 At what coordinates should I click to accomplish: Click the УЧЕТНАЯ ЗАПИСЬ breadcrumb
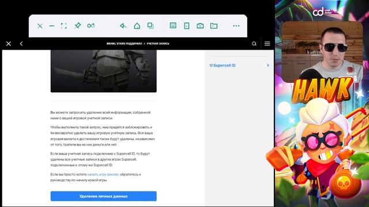[158, 44]
